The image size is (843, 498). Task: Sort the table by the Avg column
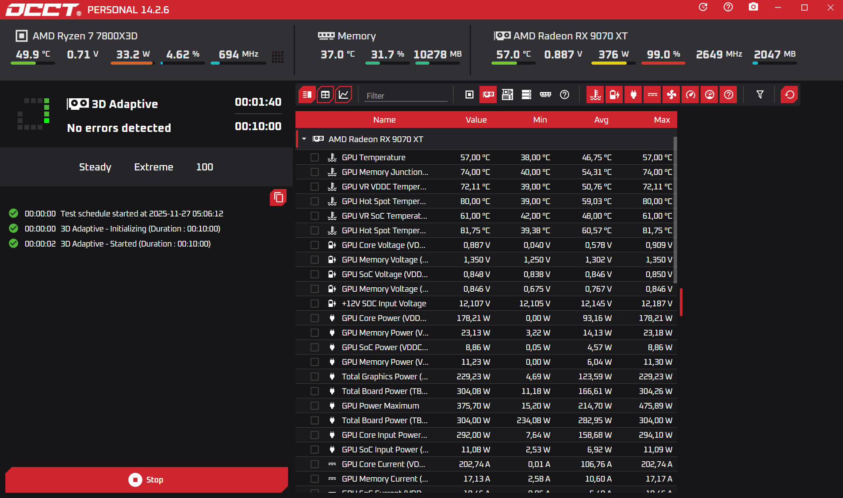[x=601, y=120]
